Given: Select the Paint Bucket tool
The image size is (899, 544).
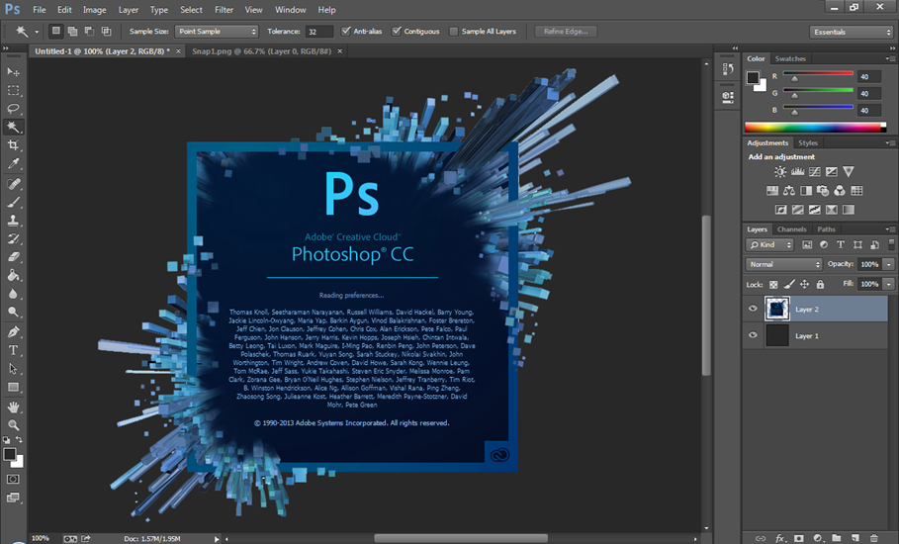Looking at the screenshot, I should tap(13, 275).
